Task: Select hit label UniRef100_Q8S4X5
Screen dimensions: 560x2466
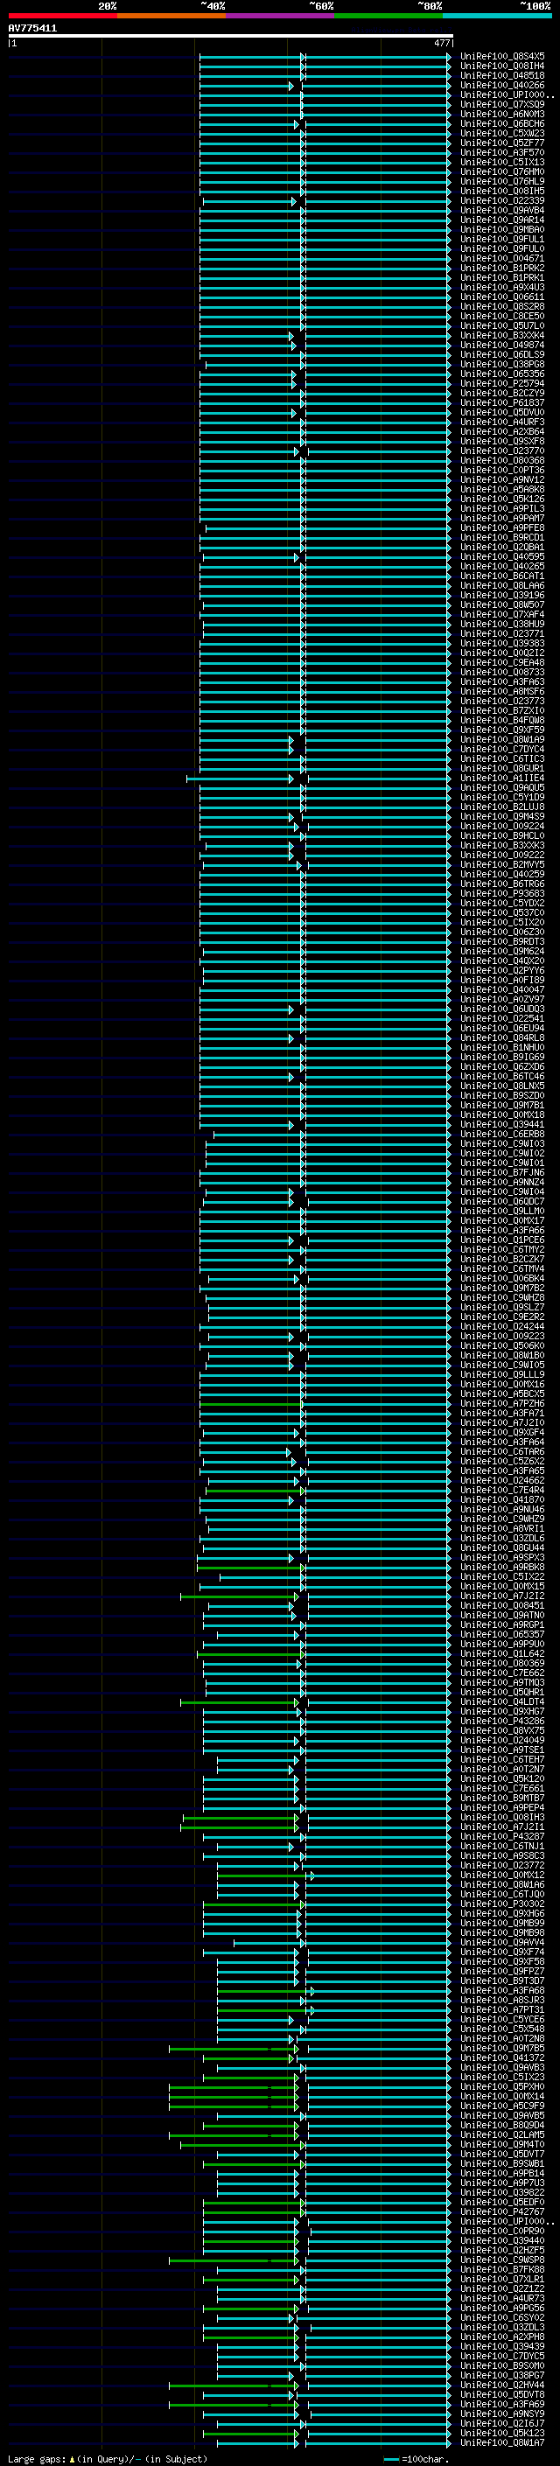Action: 502,57
